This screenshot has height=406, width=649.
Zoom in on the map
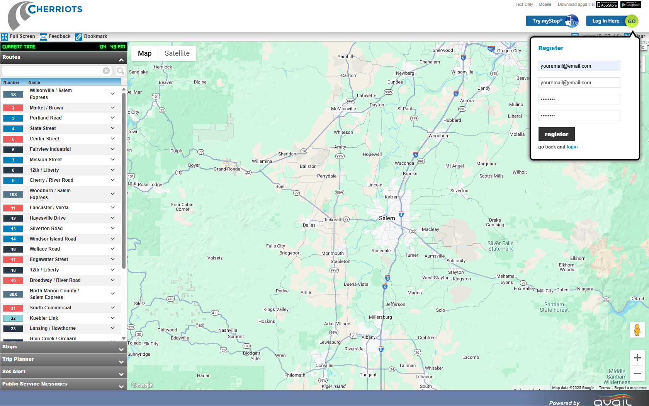tap(637, 358)
